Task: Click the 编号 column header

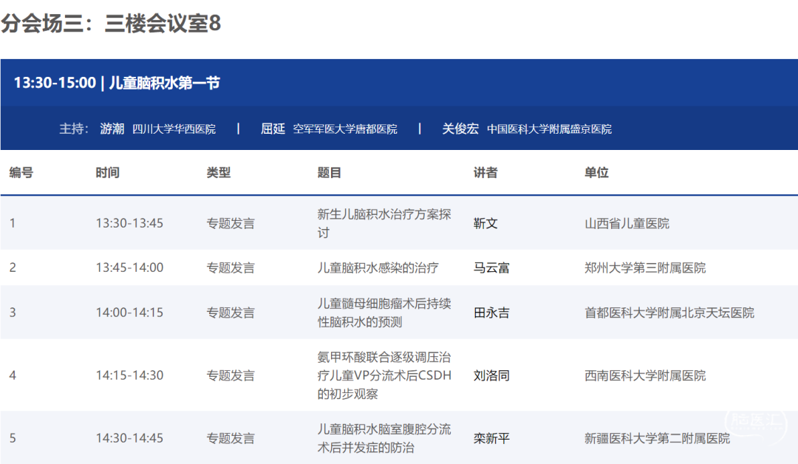Action: [x=21, y=173]
